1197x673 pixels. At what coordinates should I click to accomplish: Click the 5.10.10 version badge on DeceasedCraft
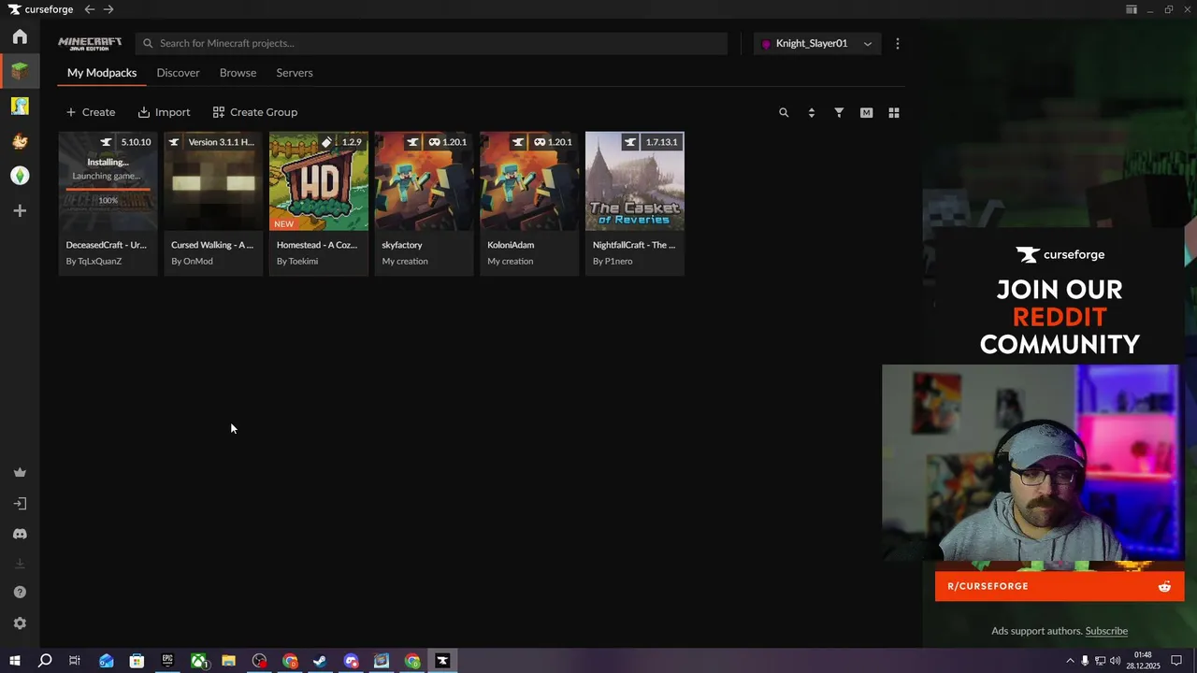(x=136, y=142)
